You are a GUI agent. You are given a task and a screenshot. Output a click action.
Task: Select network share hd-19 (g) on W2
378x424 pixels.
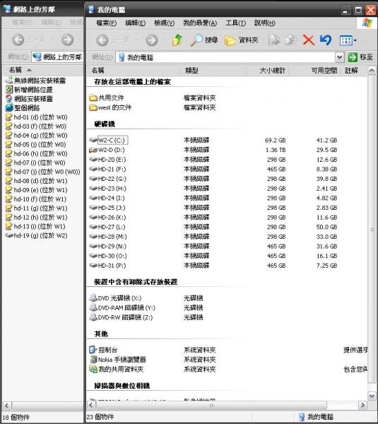(36, 235)
